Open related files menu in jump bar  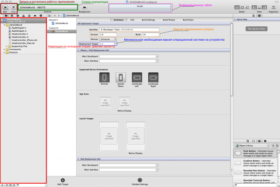click(50, 16)
